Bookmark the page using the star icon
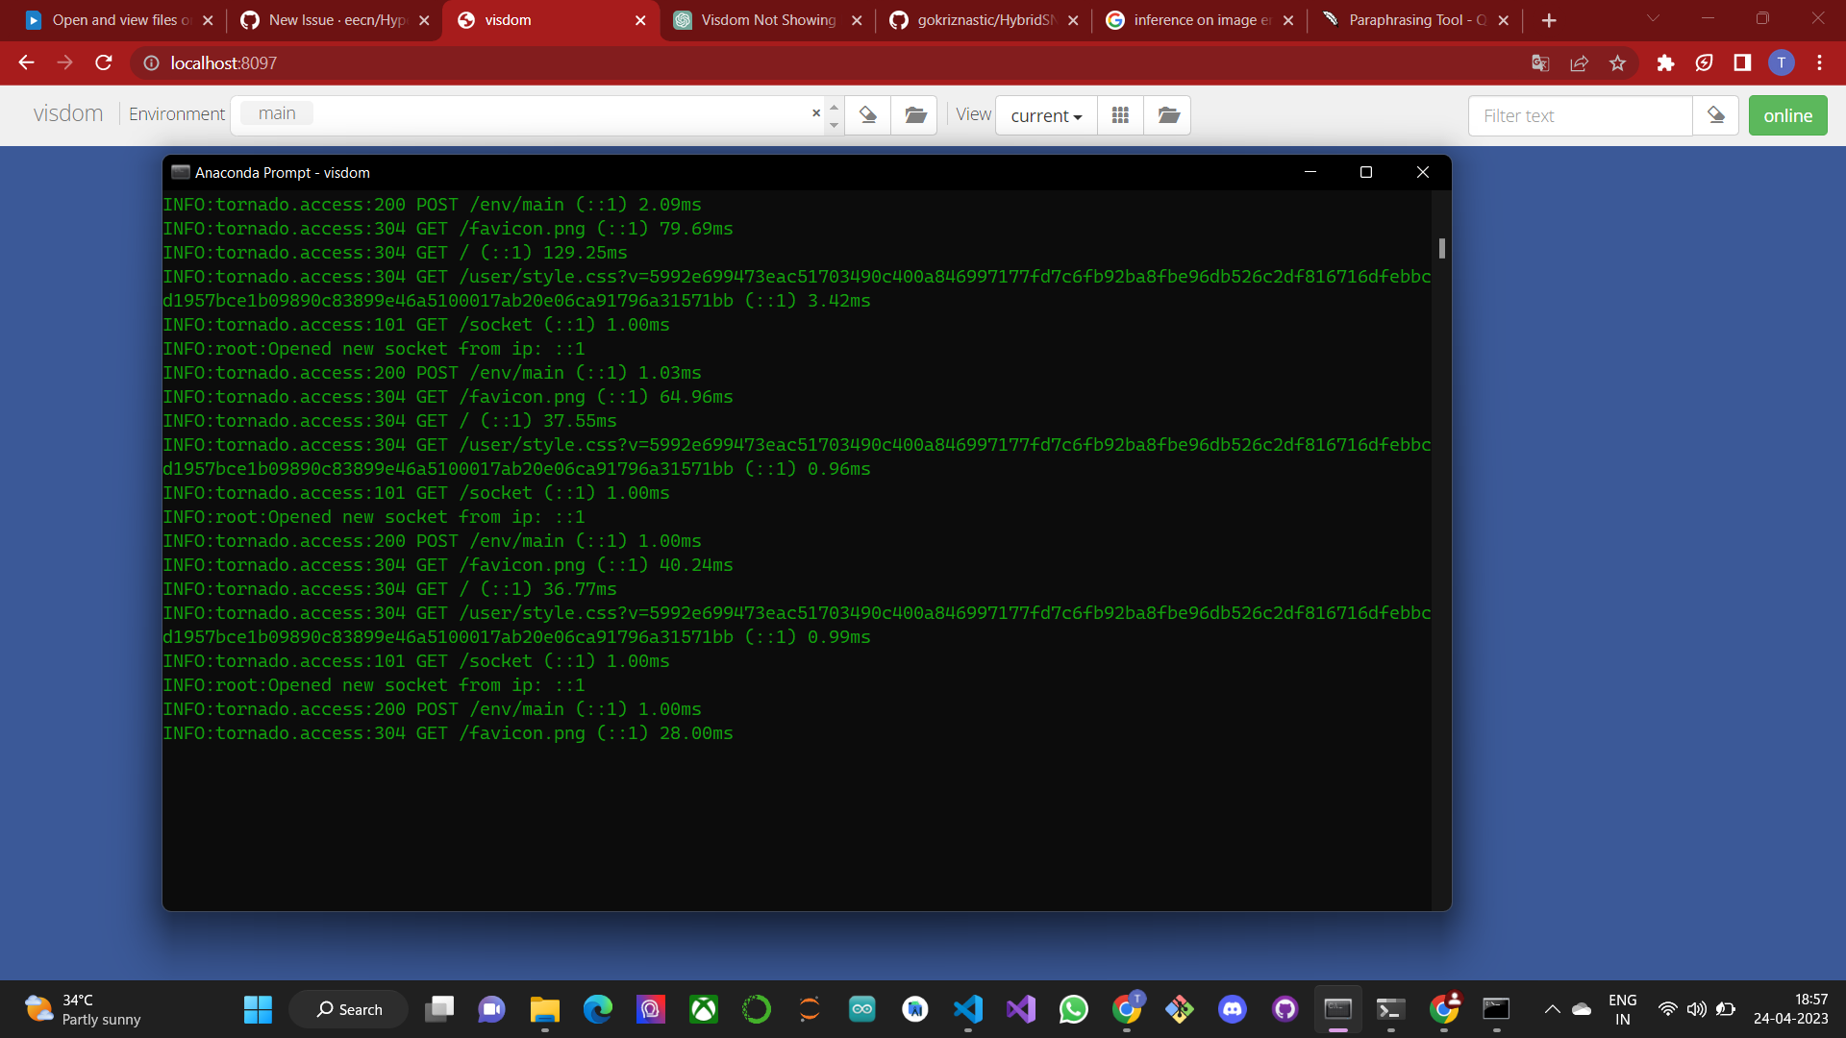 point(1617,62)
